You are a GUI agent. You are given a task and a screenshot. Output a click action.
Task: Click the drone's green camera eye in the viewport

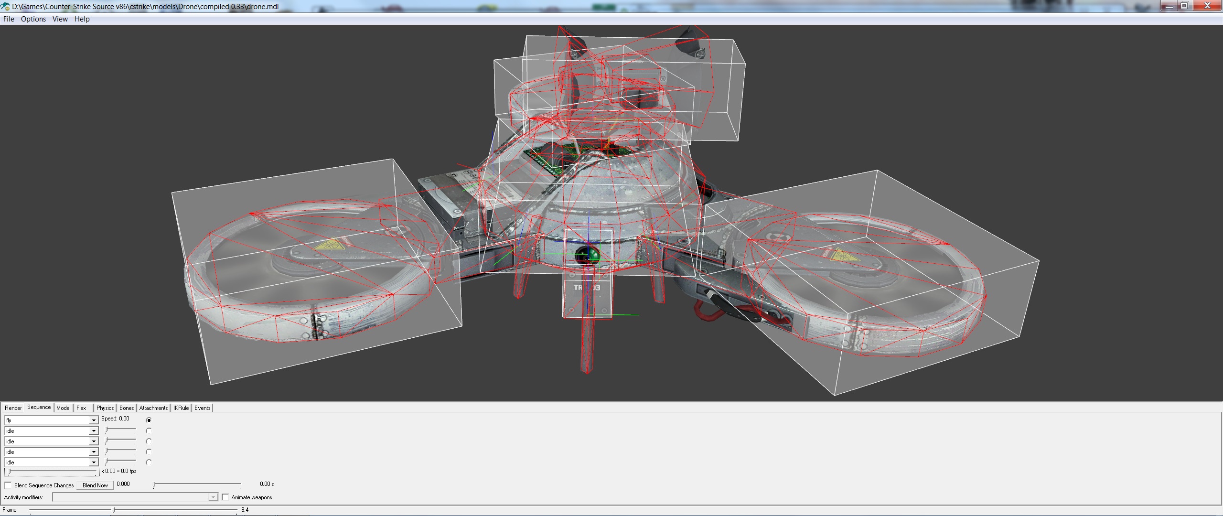587,256
